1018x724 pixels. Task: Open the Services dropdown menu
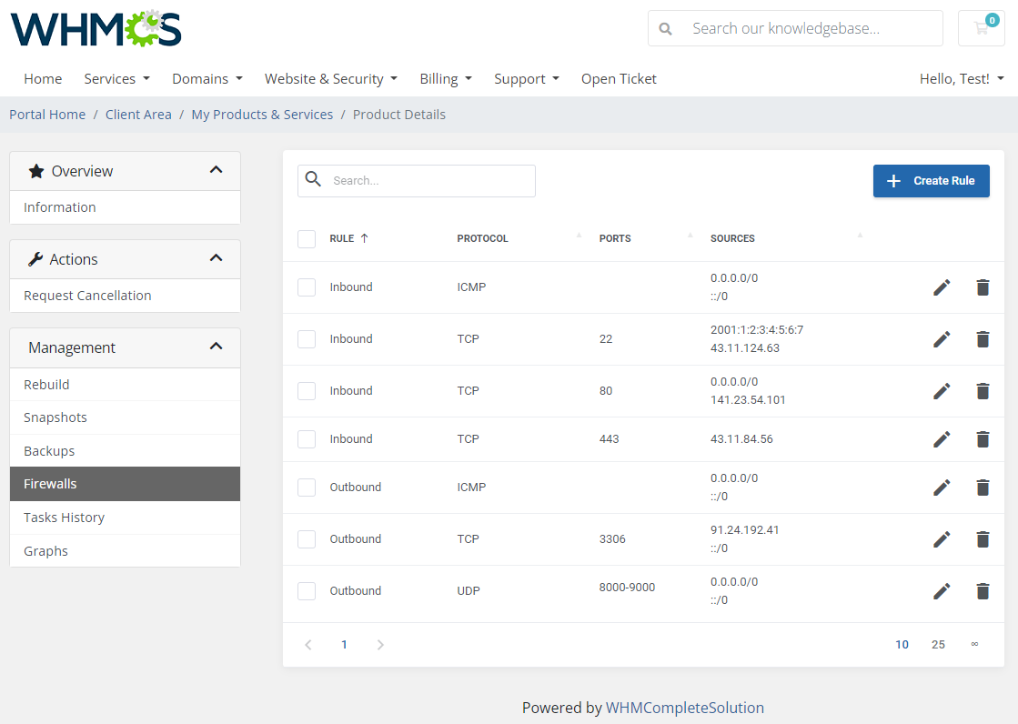click(116, 78)
